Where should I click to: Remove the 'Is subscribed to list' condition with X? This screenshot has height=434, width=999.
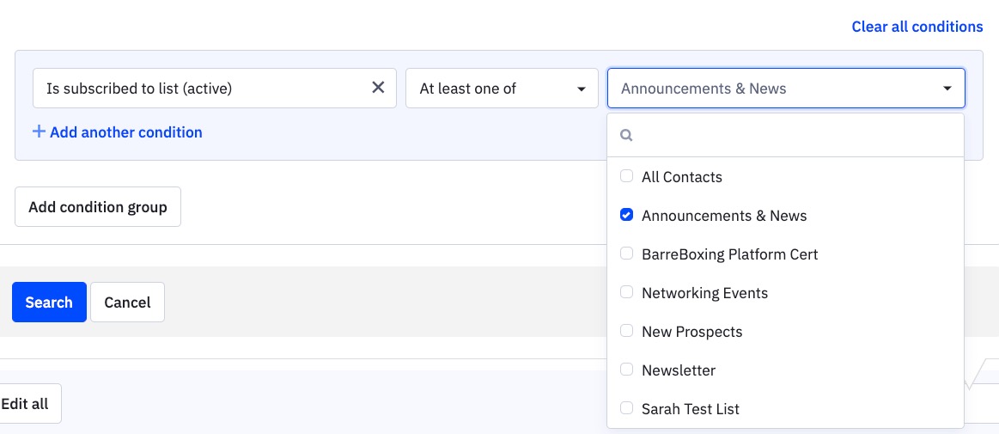point(378,88)
